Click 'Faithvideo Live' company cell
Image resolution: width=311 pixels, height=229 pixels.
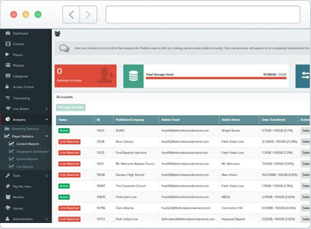(126, 197)
